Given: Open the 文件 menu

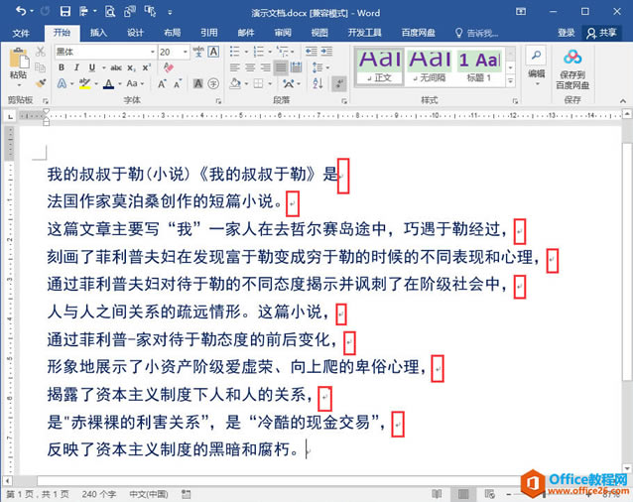Looking at the screenshot, I should (x=21, y=33).
